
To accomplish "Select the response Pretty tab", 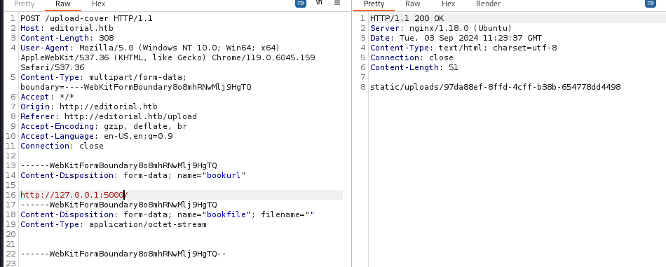I will pyautogui.click(x=374, y=4).
